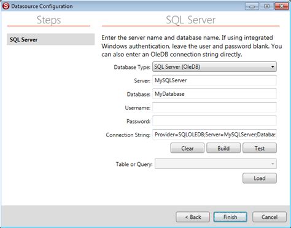Open the Database Type dropdown

tap(214, 67)
